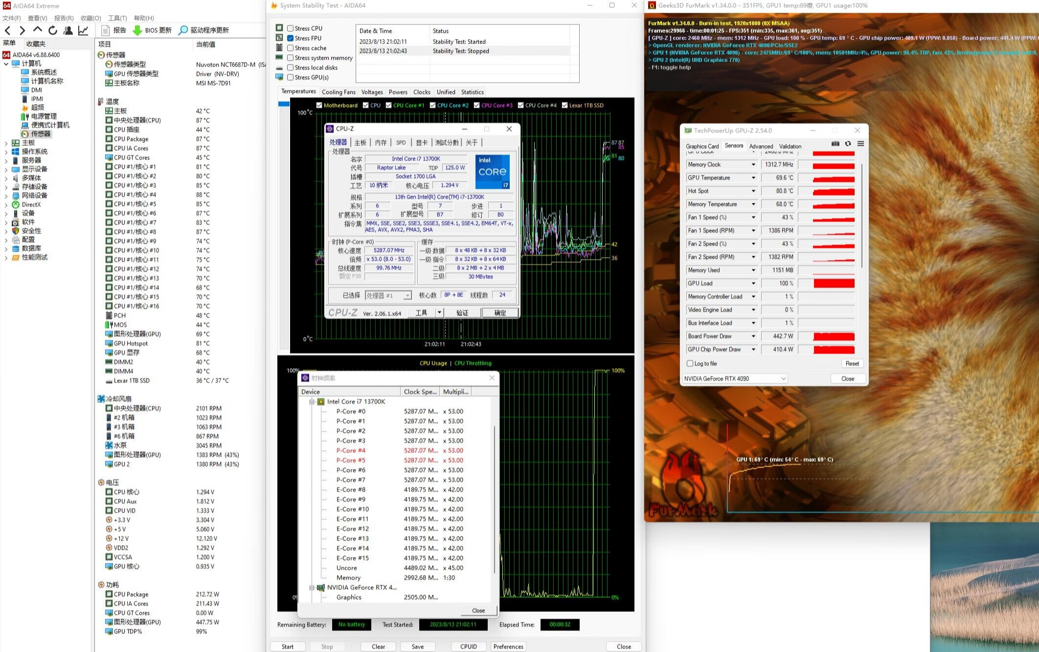
Task: Open the AIDA64 user/favorites toolbar icon
Action: click(68, 30)
